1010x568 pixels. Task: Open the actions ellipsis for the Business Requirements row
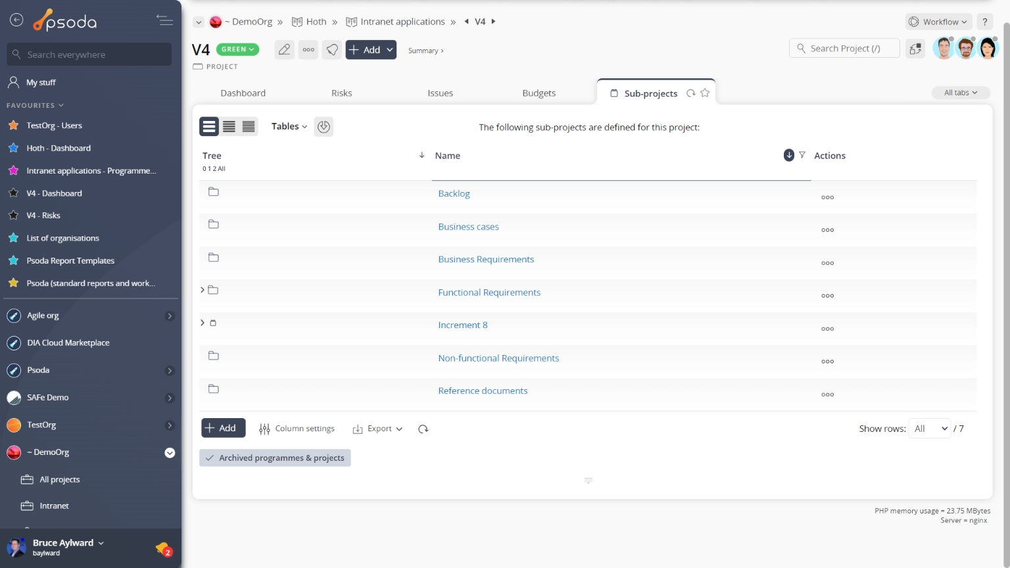coord(827,263)
